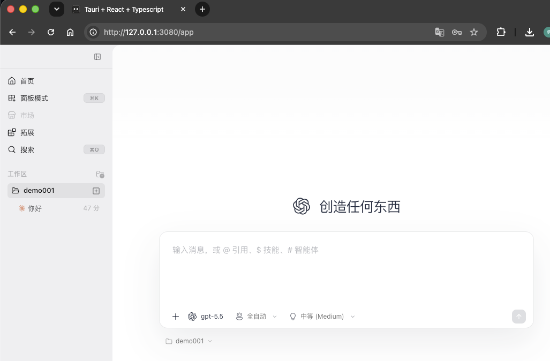Viewport: 550px width, 361px height.
Task: Open 首页 home in the sidebar
Action: [x=56, y=81]
